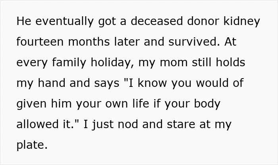This screenshot has width=278, height=165.
Task: Click the word "survived."
Action: click(x=194, y=42)
